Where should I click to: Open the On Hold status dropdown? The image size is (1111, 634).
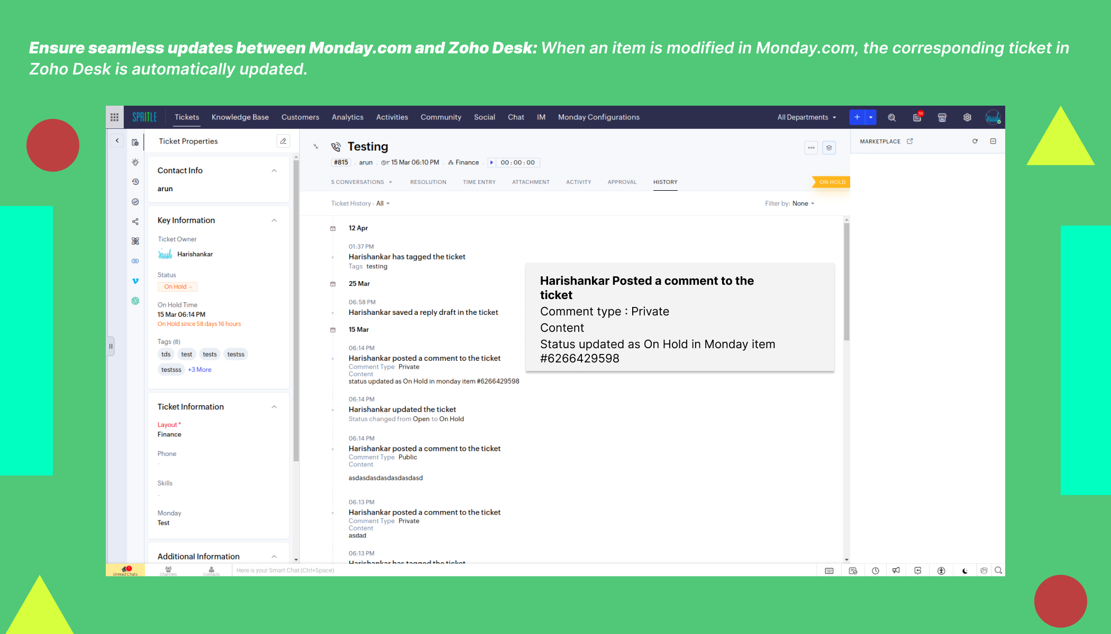click(x=178, y=287)
